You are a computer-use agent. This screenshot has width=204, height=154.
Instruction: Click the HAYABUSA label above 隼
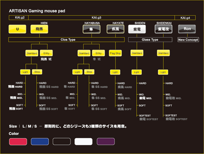click(x=92, y=23)
